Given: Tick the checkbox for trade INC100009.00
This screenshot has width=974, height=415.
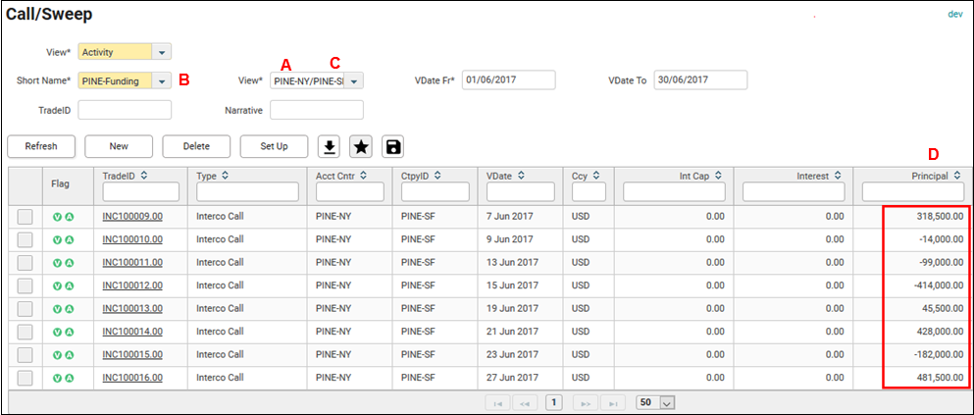Looking at the screenshot, I should point(26,217).
